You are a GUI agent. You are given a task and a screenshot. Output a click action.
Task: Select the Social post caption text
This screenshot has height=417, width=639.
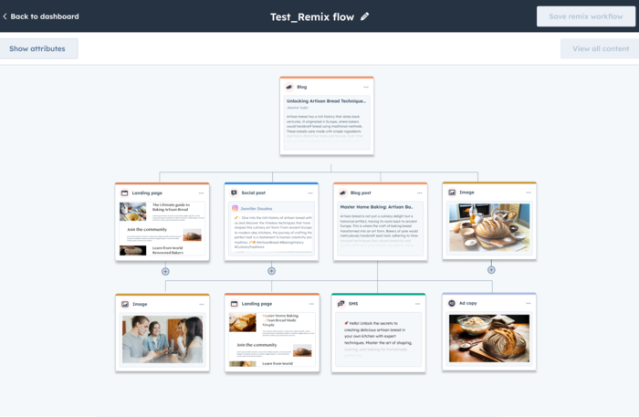coord(273,232)
